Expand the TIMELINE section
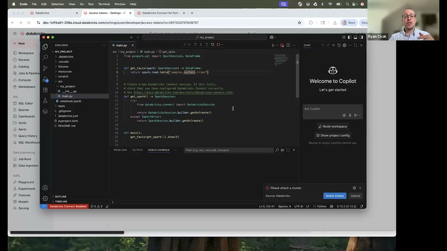This screenshot has height=251, width=447. click(x=61, y=201)
